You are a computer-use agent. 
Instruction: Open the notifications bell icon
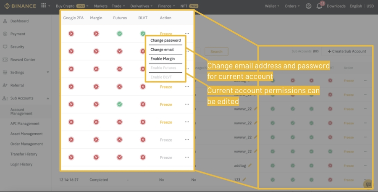pyautogui.click(x=320, y=6)
